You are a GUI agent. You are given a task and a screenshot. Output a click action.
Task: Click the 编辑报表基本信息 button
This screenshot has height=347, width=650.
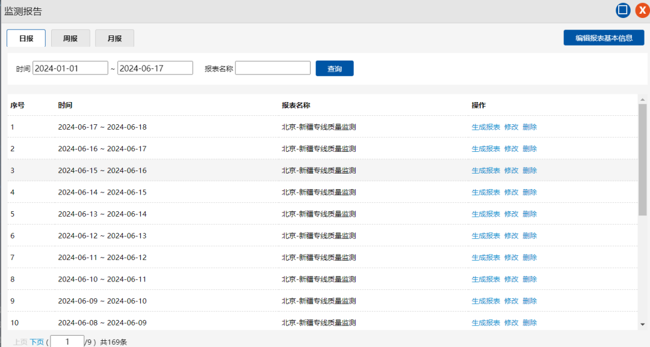click(604, 38)
